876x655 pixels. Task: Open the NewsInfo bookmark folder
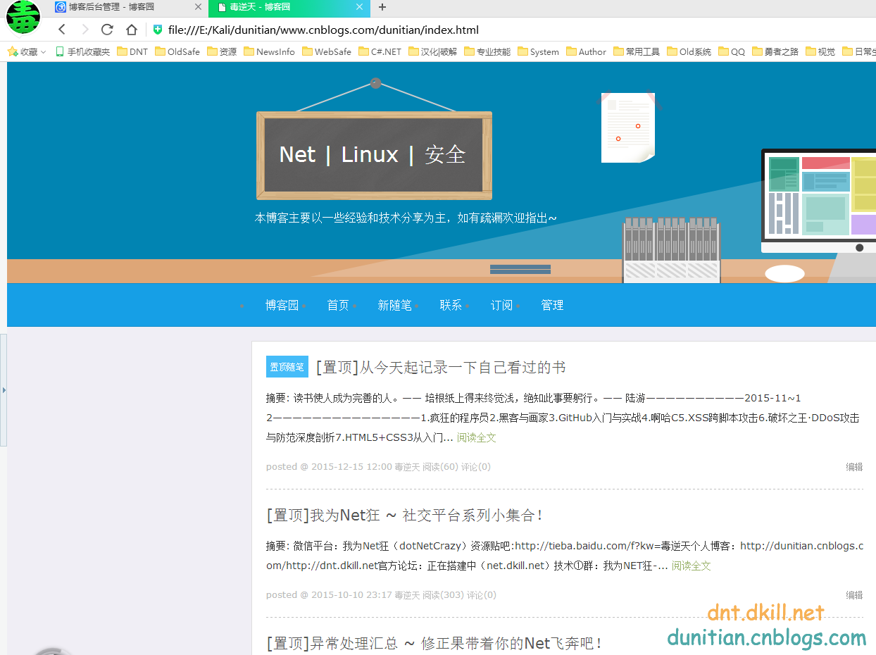(x=269, y=51)
